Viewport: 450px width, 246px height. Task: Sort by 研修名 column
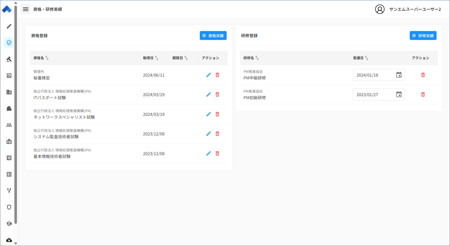257,58
